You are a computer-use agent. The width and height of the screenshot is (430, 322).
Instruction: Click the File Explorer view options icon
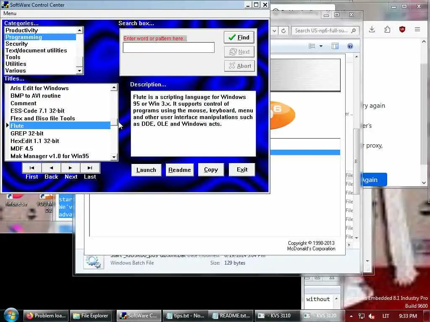(x=312, y=46)
